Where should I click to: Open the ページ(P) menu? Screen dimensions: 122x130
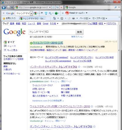coord(85,18)
